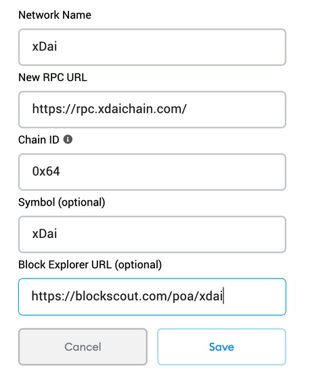Click the xDai text in Symbol field
Screen dimensions: 310x382
tap(45, 233)
